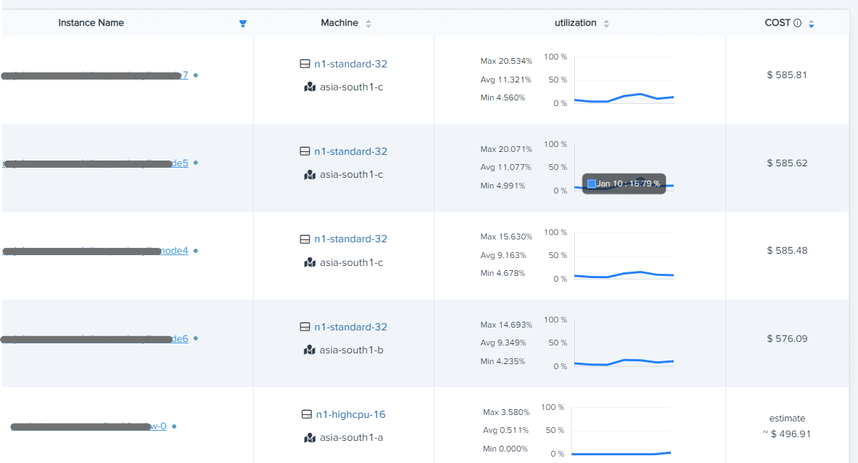Open the n1-standard-32 link in second row

[351, 151]
